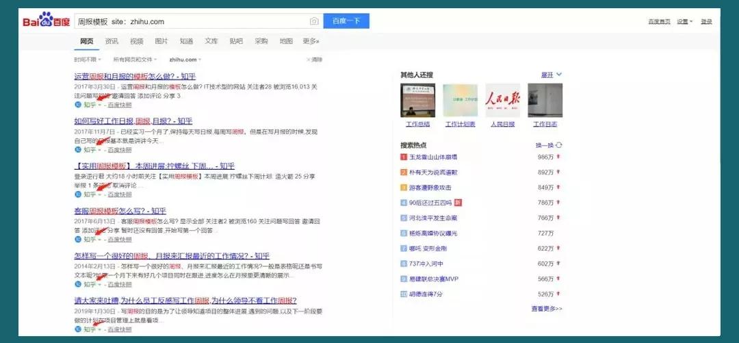Viewport: 739px width, 343px height.
Task: Open 百度快照 under 怎样写一个很好的周报 result
Action: click(120, 285)
